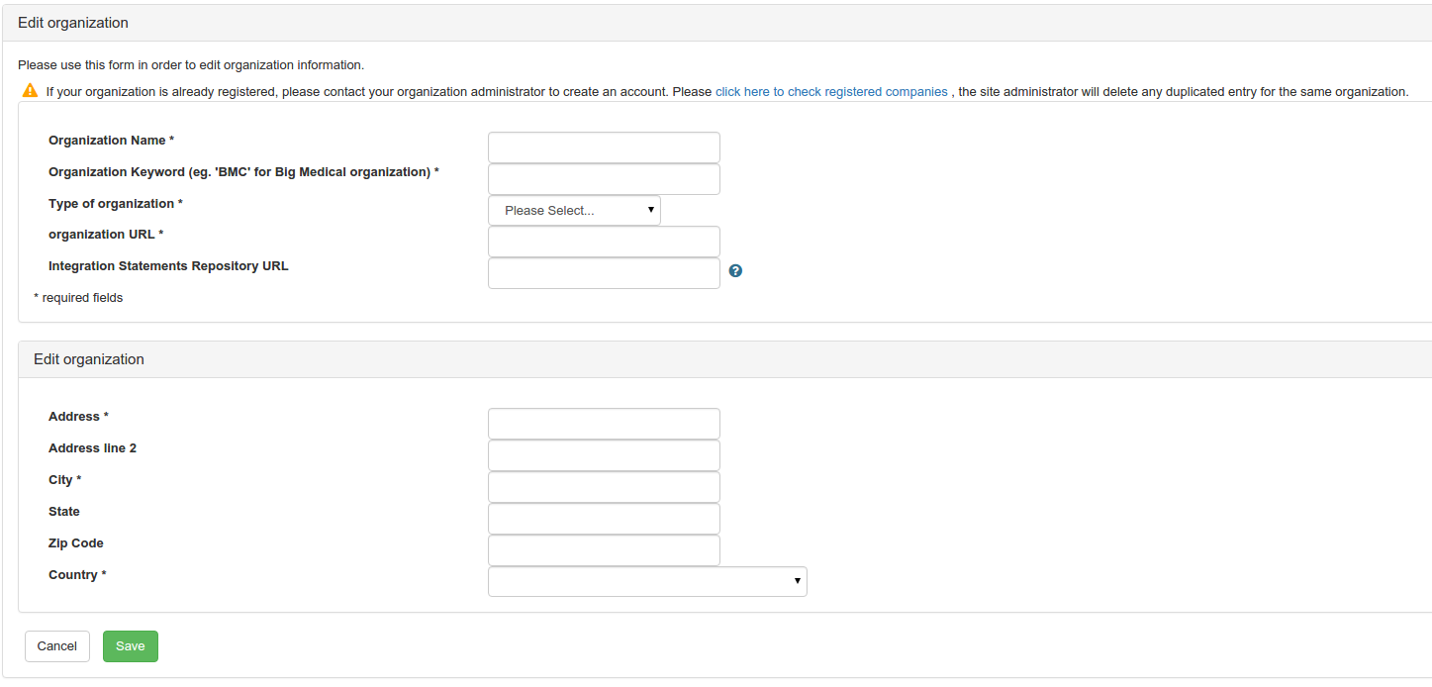Click the 'Country' field label
This screenshot has width=1432, height=687.
tap(73, 575)
